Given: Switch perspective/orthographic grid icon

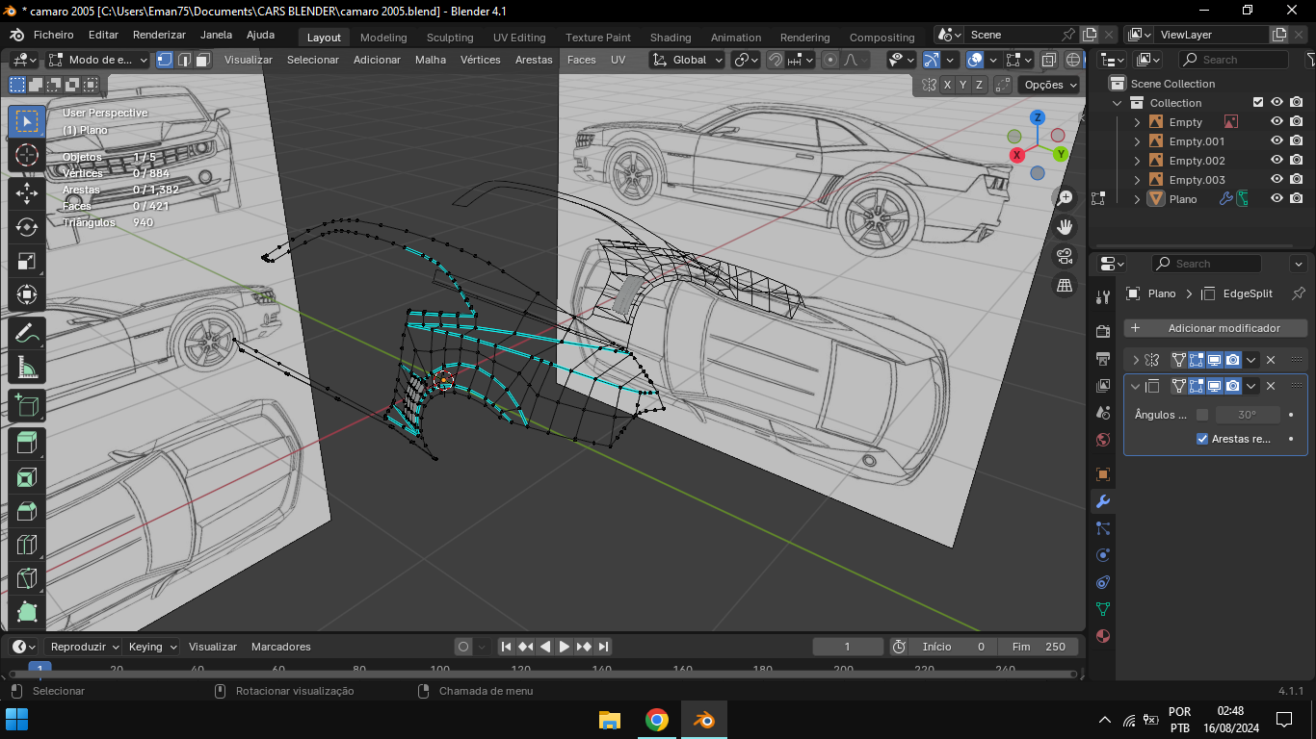Looking at the screenshot, I should (x=1065, y=285).
